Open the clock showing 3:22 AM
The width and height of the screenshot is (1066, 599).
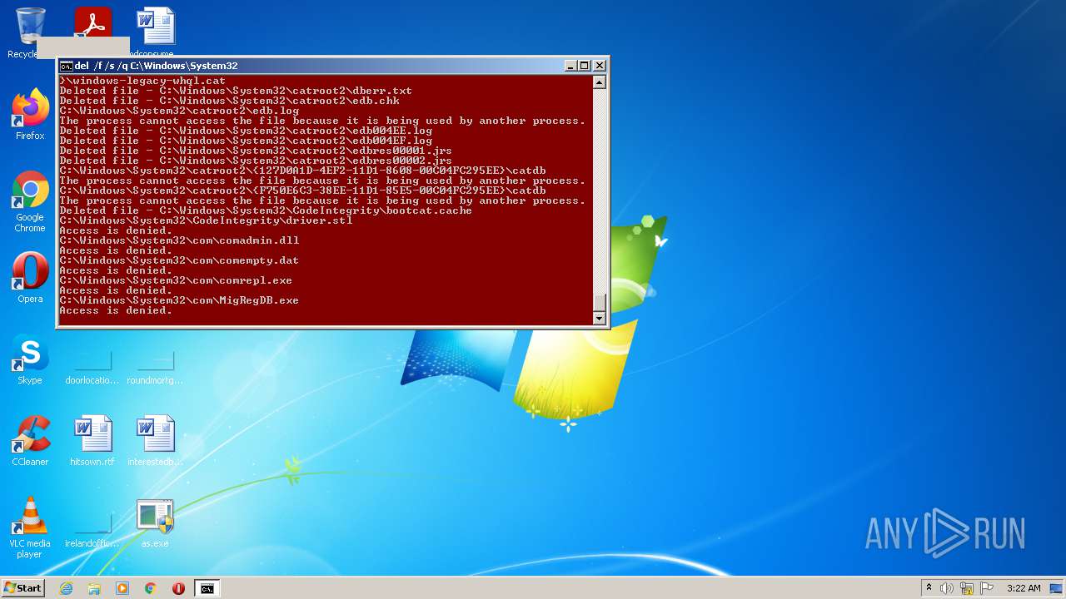(x=1024, y=588)
